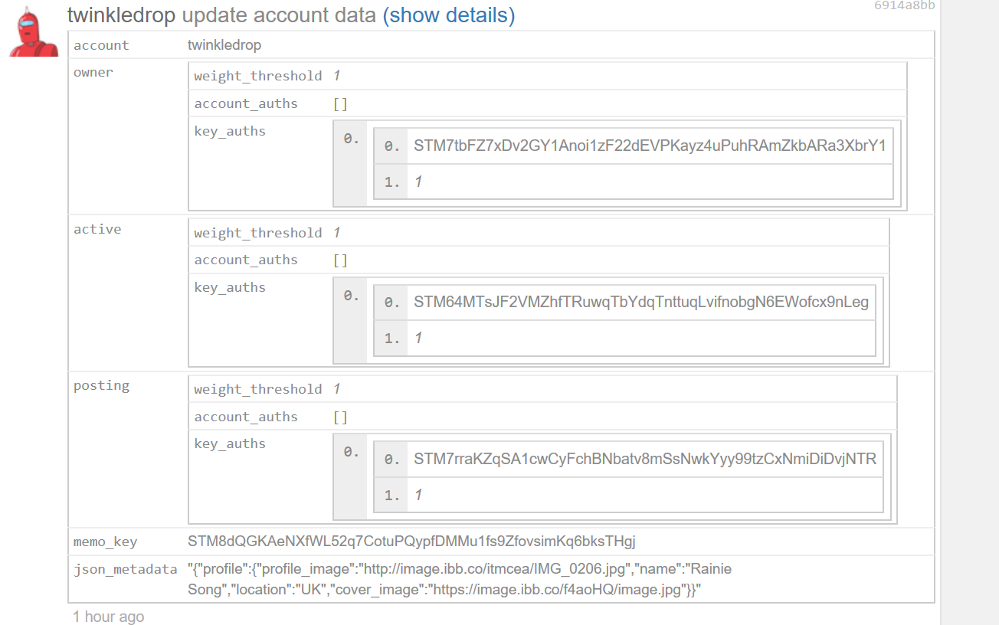
Task: Click the memo_key value
Action: point(411,542)
